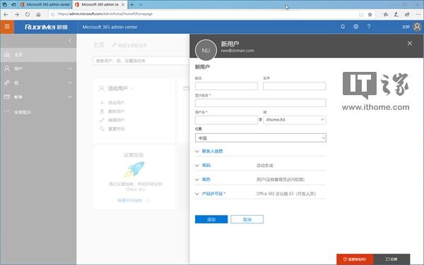Collapse the left navigation pane arrow
Image resolution: width=424 pixels, height=265 pixels.
pyautogui.click(x=70, y=40)
